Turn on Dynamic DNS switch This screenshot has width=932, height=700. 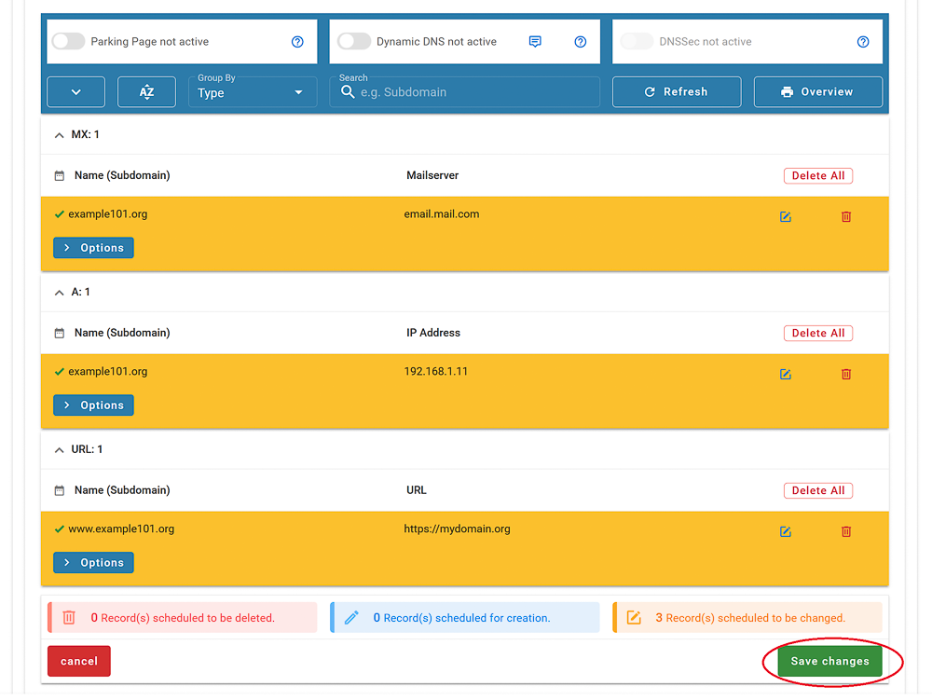(x=354, y=42)
